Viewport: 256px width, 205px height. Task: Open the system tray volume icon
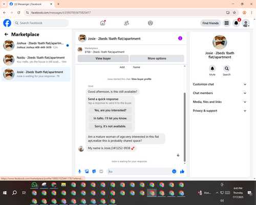[x=222, y=200]
